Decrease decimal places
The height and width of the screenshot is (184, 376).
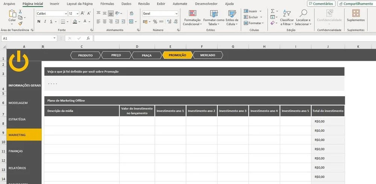pos(176,22)
